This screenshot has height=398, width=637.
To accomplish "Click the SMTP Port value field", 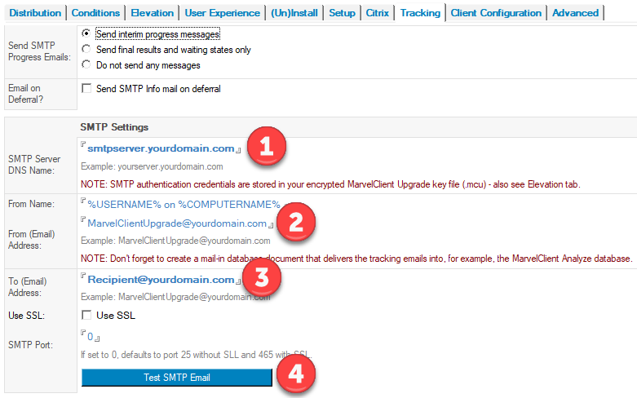I will point(91,334).
